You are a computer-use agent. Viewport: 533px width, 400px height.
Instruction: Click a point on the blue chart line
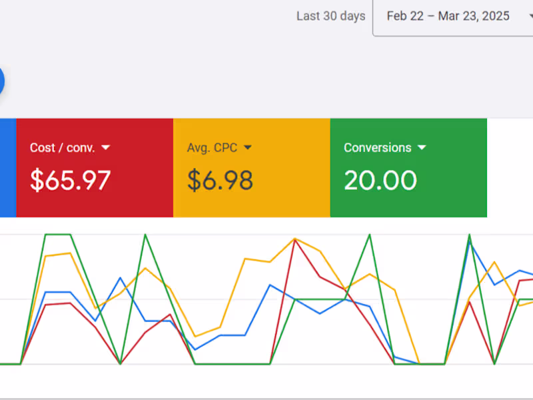tap(270, 285)
